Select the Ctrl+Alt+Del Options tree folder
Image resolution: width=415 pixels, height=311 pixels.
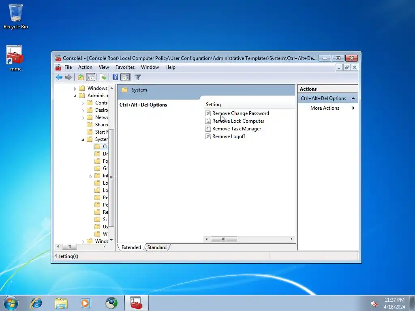pyautogui.click(x=101, y=146)
